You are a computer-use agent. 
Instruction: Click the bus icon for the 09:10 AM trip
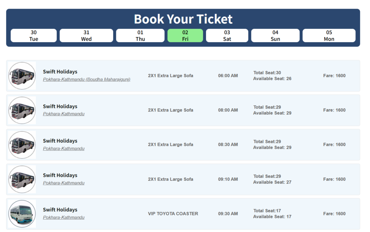(x=22, y=179)
